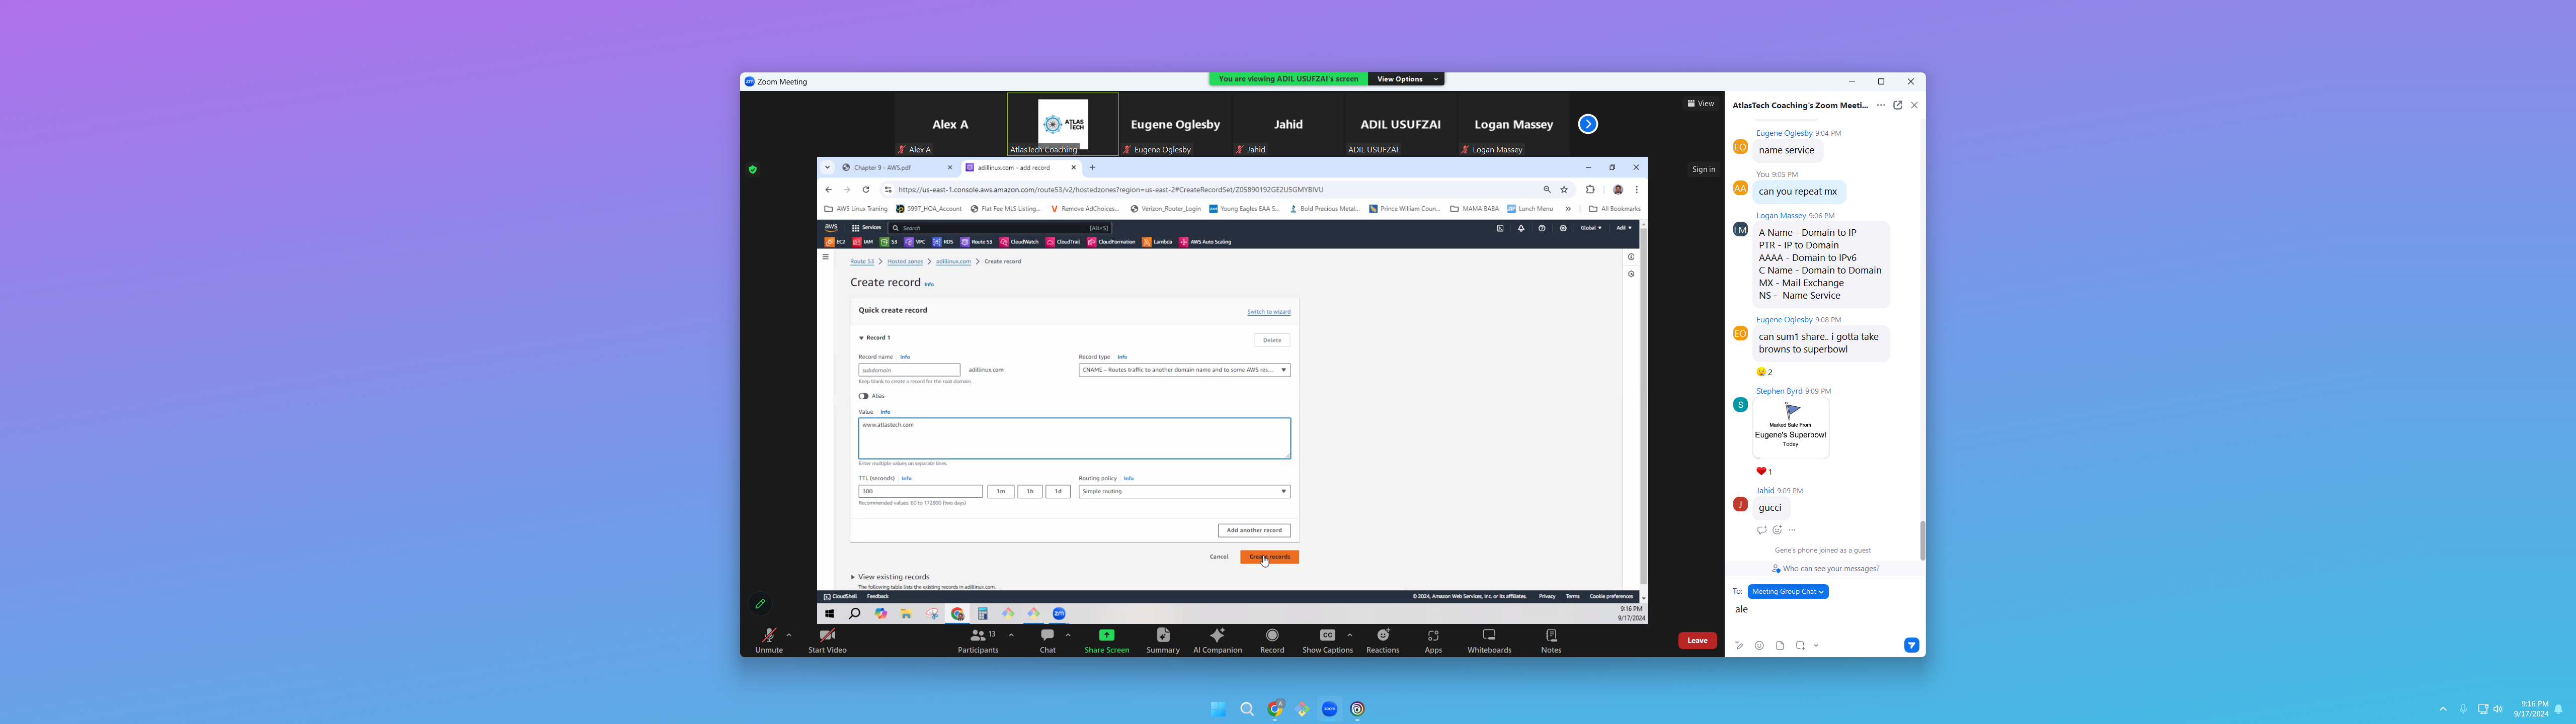This screenshot has width=2576, height=724.
Task: Open the View layout menu
Action: [x=1700, y=104]
